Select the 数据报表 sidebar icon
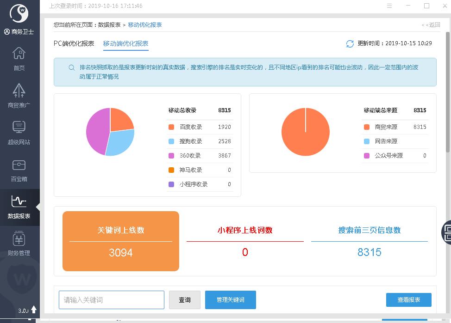Image resolution: width=451 pixels, height=323 pixels. [19, 207]
